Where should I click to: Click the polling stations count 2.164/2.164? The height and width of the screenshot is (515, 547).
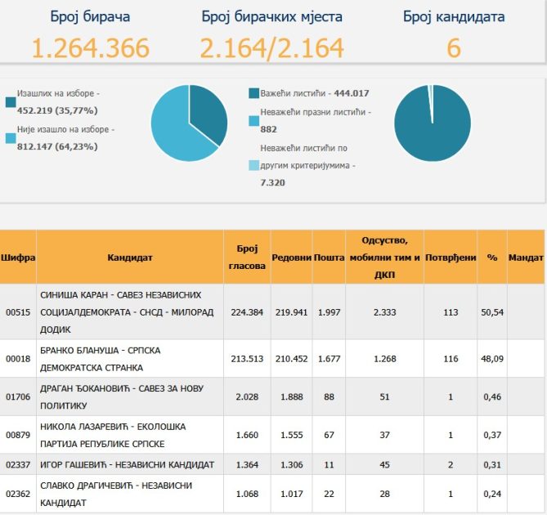(271, 48)
